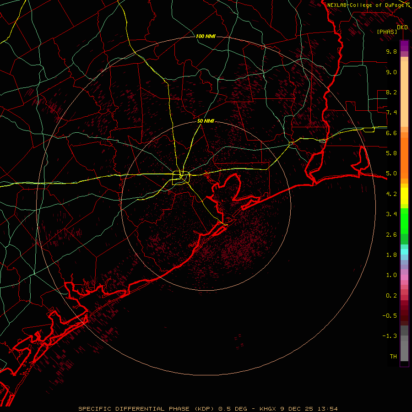Click the DKD label near the color scale
This screenshot has width=412, height=412.
[402, 27]
